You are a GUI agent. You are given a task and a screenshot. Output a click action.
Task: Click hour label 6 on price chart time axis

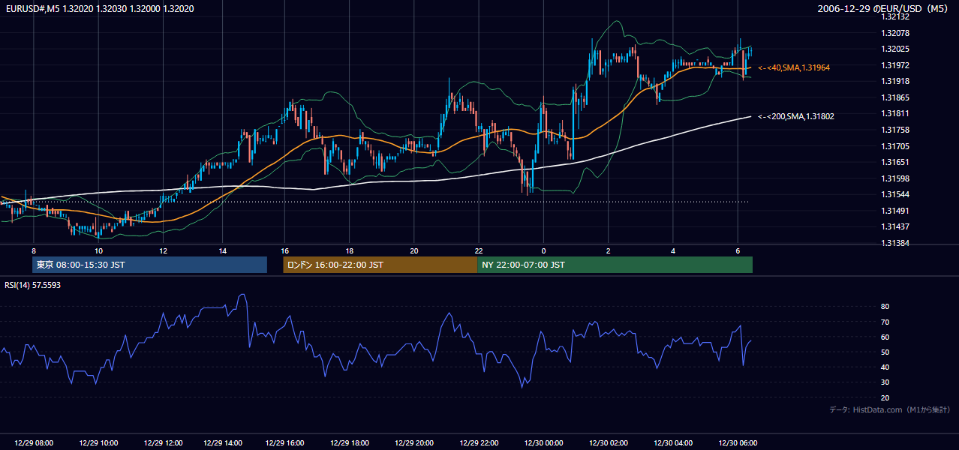click(x=738, y=250)
